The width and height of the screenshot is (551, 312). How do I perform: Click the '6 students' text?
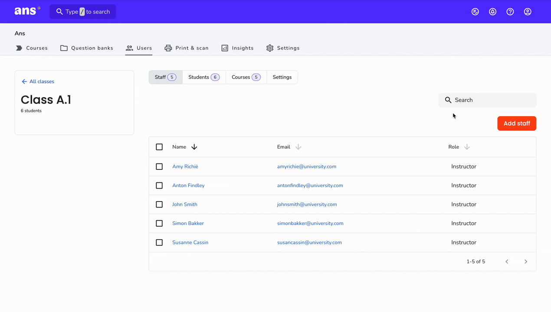pos(31,111)
